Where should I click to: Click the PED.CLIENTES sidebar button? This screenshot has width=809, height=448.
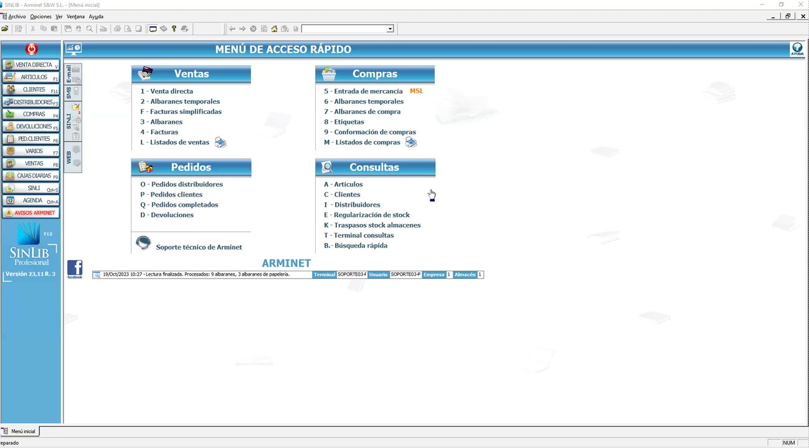31,139
